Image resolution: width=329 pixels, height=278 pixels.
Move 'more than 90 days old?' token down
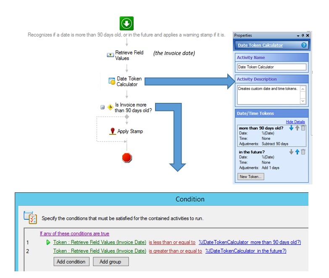click(291, 128)
